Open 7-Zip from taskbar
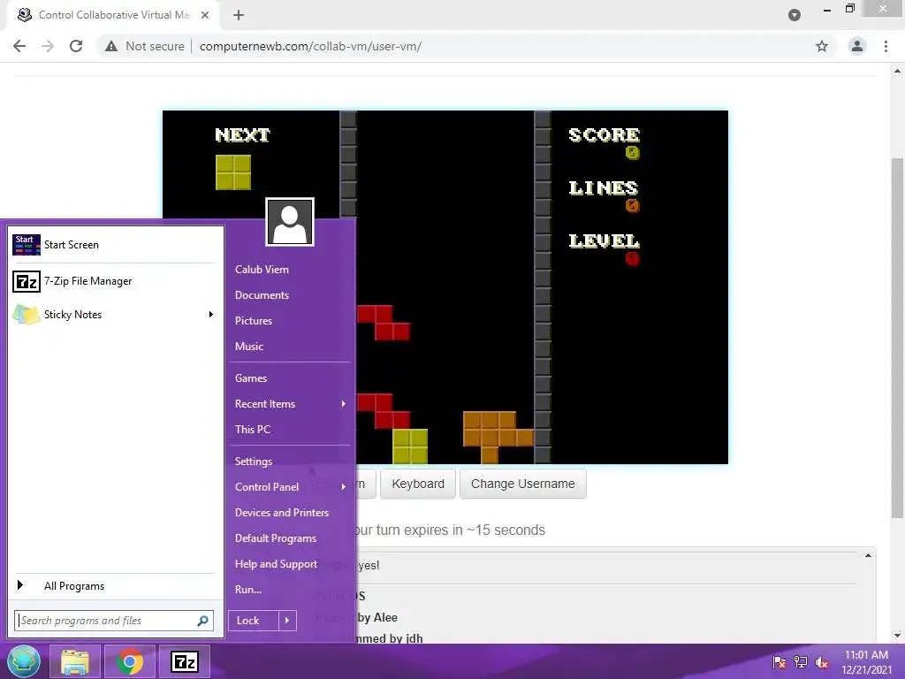 point(185,661)
